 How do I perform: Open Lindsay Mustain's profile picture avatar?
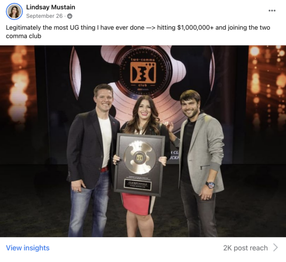[14, 11]
